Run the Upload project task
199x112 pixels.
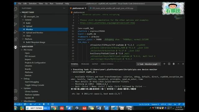point(29,26)
